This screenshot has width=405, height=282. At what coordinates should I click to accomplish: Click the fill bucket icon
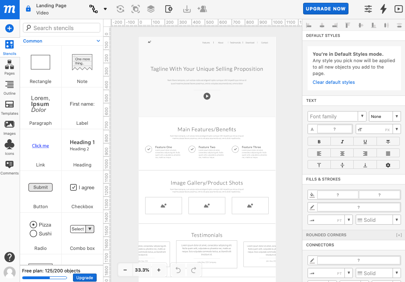312,195
